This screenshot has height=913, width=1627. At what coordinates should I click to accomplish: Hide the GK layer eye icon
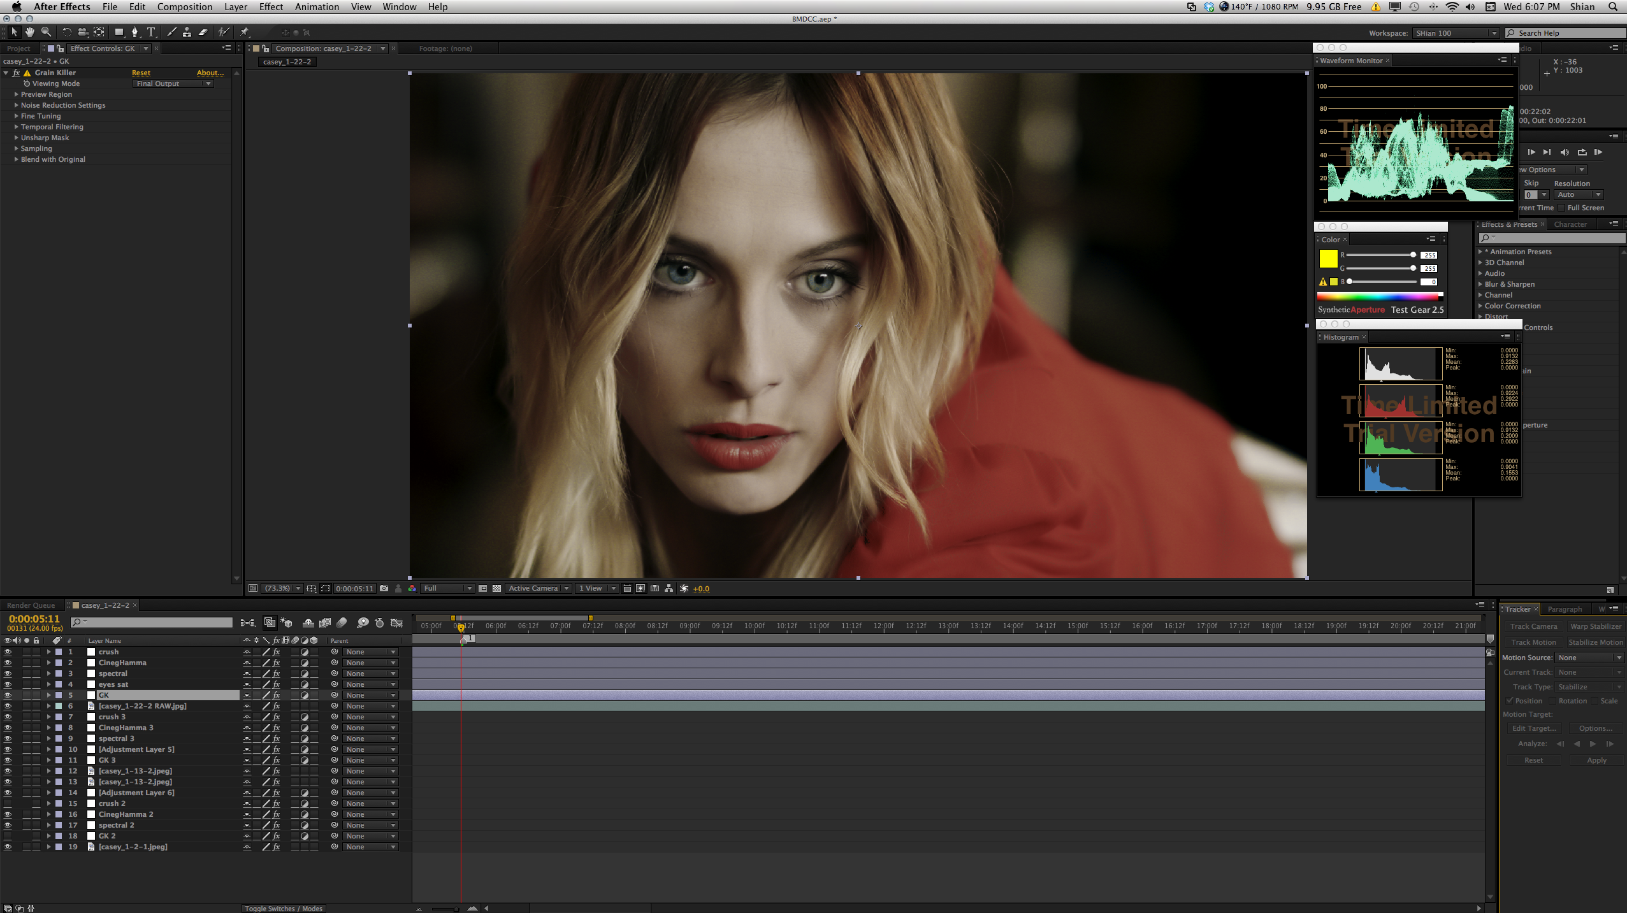point(8,695)
